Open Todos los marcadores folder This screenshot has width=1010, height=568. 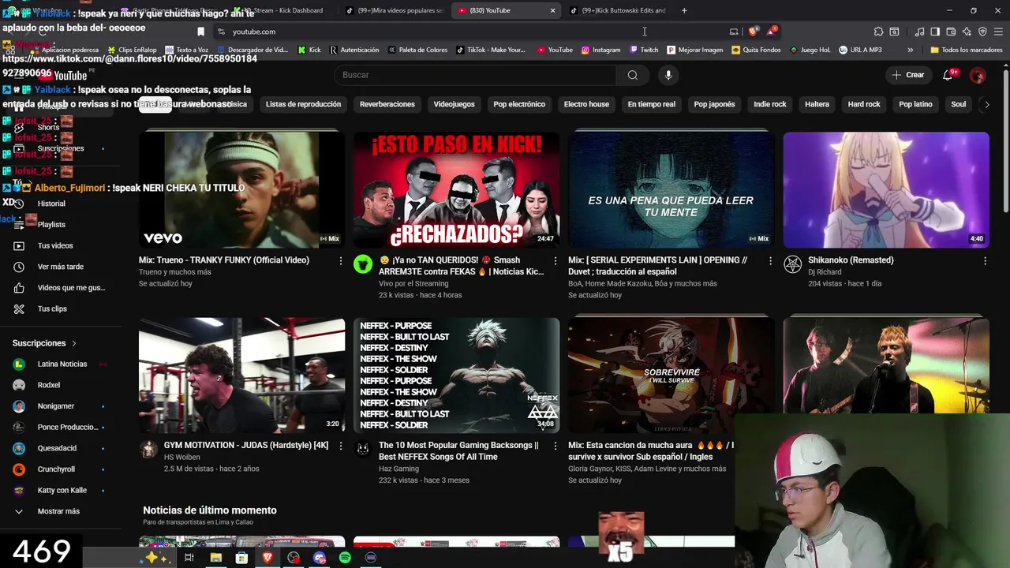(x=967, y=50)
